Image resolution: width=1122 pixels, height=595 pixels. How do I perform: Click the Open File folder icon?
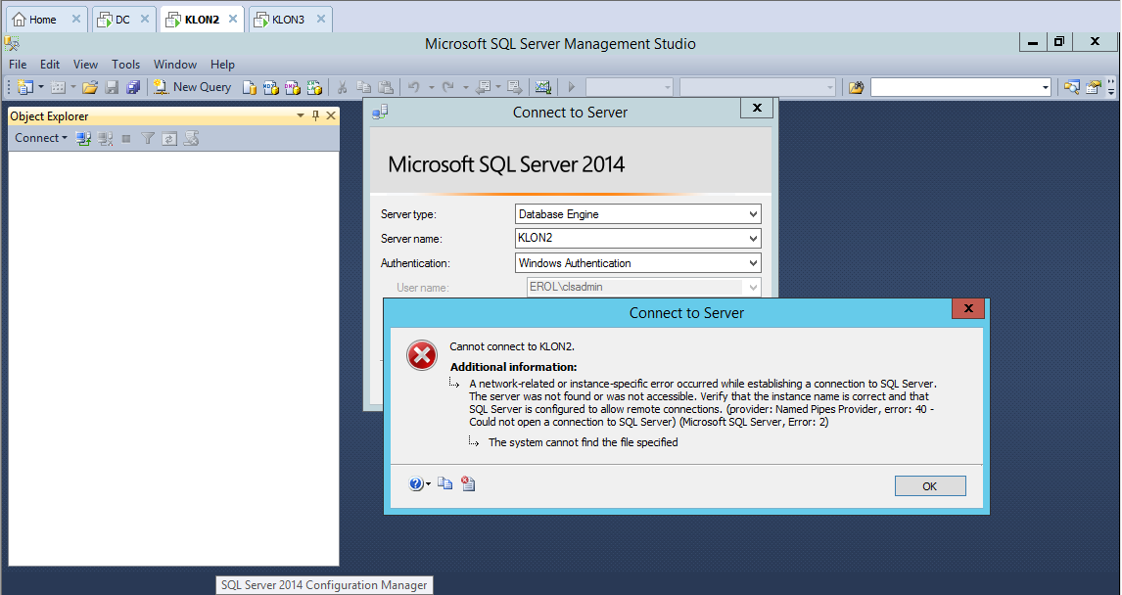[x=90, y=87]
